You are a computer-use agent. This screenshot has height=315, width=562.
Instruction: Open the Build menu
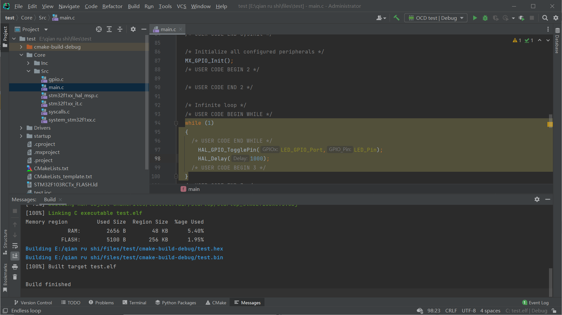(134, 6)
